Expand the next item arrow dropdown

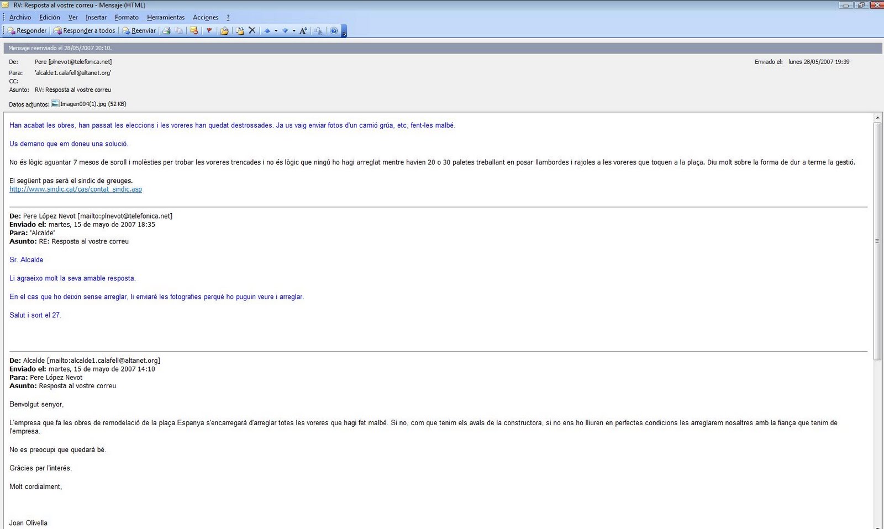(293, 31)
